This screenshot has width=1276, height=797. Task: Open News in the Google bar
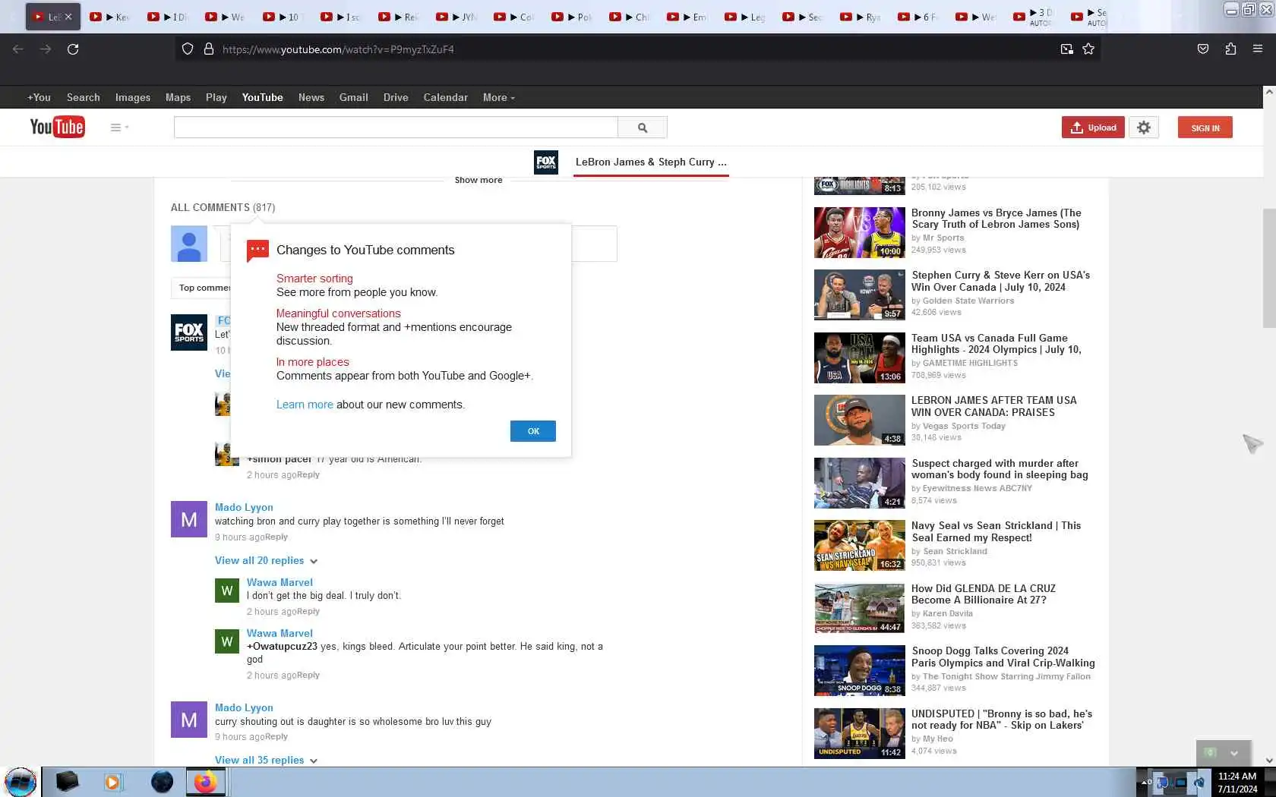(311, 97)
